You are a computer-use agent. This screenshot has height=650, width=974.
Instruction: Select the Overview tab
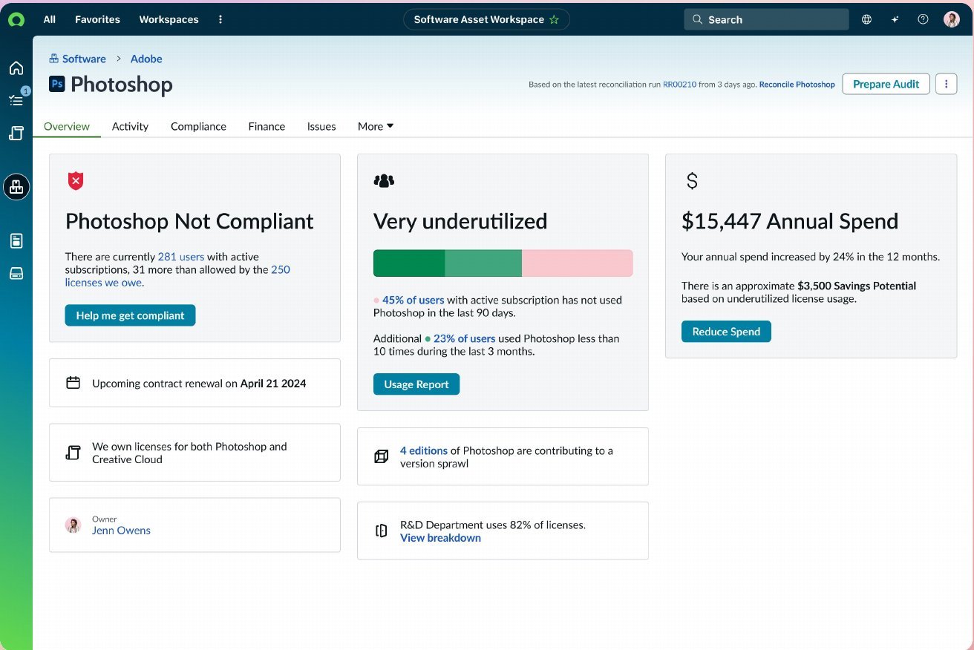[x=67, y=126]
